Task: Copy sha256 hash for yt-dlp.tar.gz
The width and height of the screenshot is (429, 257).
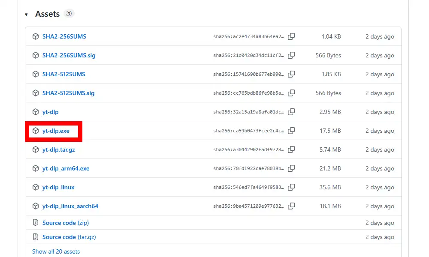Action: coord(291,149)
